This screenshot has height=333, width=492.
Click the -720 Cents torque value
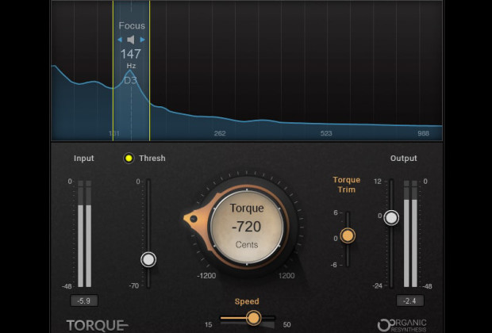(247, 227)
